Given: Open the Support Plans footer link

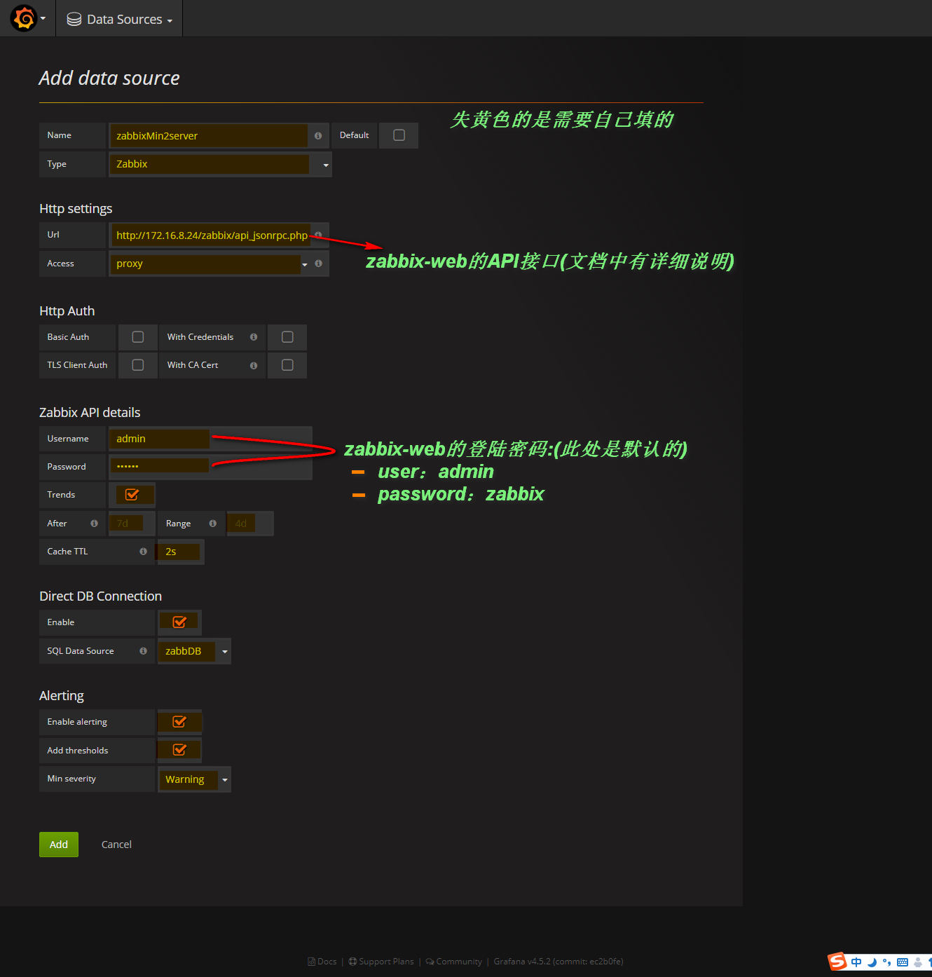Looking at the screenshot, I should (x=381, y=962).
